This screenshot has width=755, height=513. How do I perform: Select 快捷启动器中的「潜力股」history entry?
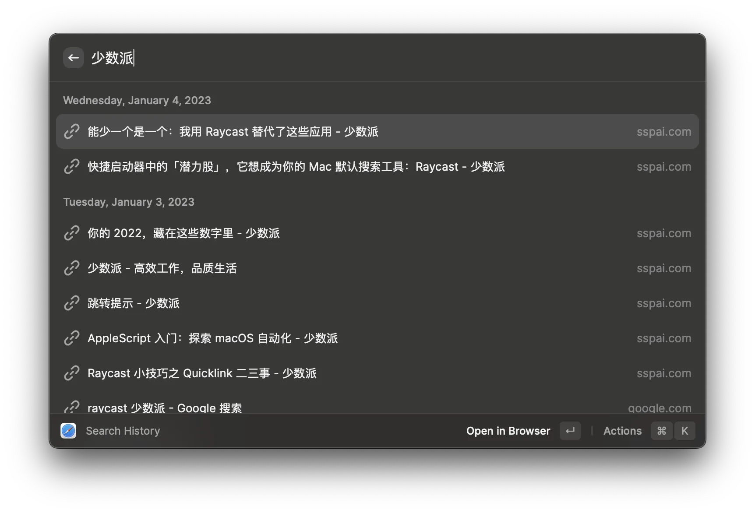(296, 167)
